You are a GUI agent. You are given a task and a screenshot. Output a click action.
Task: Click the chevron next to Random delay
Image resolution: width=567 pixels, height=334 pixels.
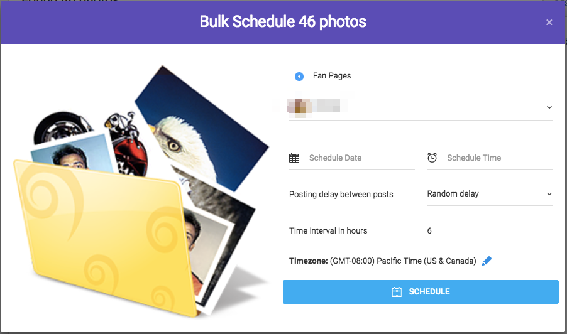click(549, 194)
